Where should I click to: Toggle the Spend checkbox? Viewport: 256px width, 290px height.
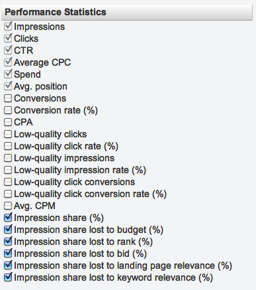(x=8, y=74)
